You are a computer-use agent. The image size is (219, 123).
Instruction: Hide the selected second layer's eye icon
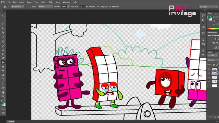pos(209,73)
